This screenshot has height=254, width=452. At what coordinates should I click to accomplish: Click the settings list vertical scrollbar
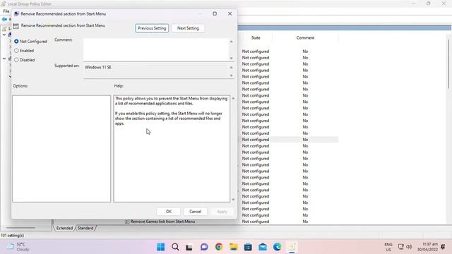(449, 64)
